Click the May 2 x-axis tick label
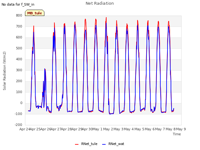The width and height of the screenshot is (200, 150). (x=108, y=129)
